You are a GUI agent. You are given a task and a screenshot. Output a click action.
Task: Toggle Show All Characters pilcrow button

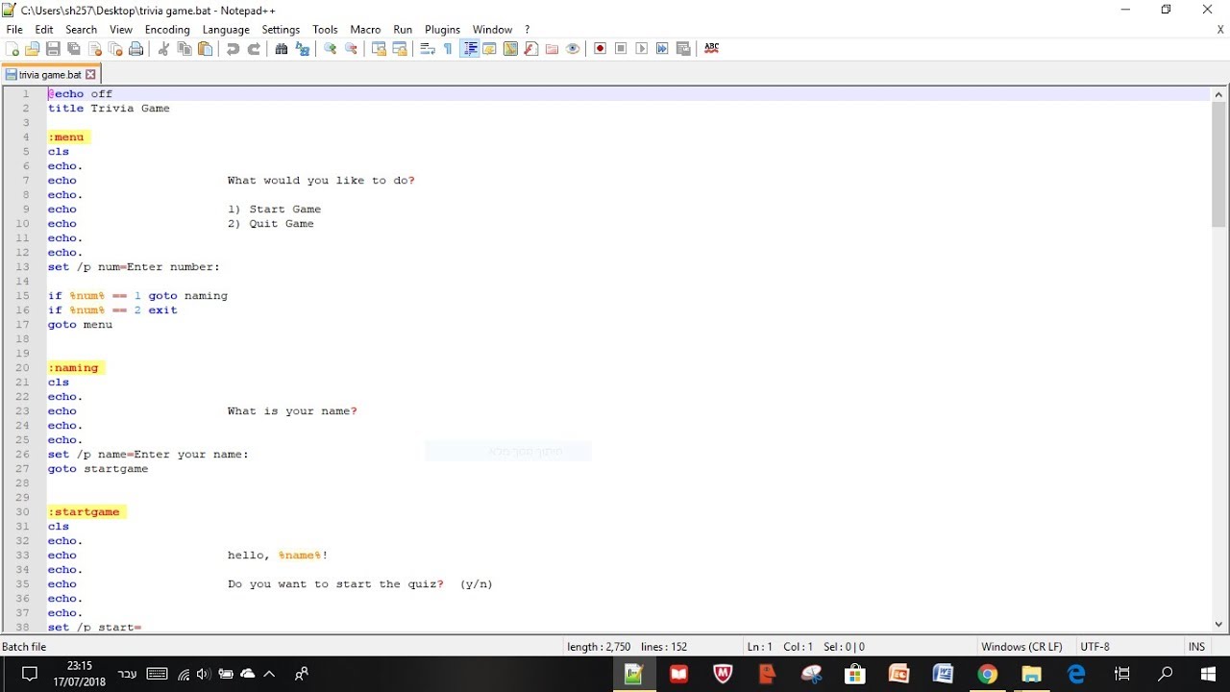448,49
